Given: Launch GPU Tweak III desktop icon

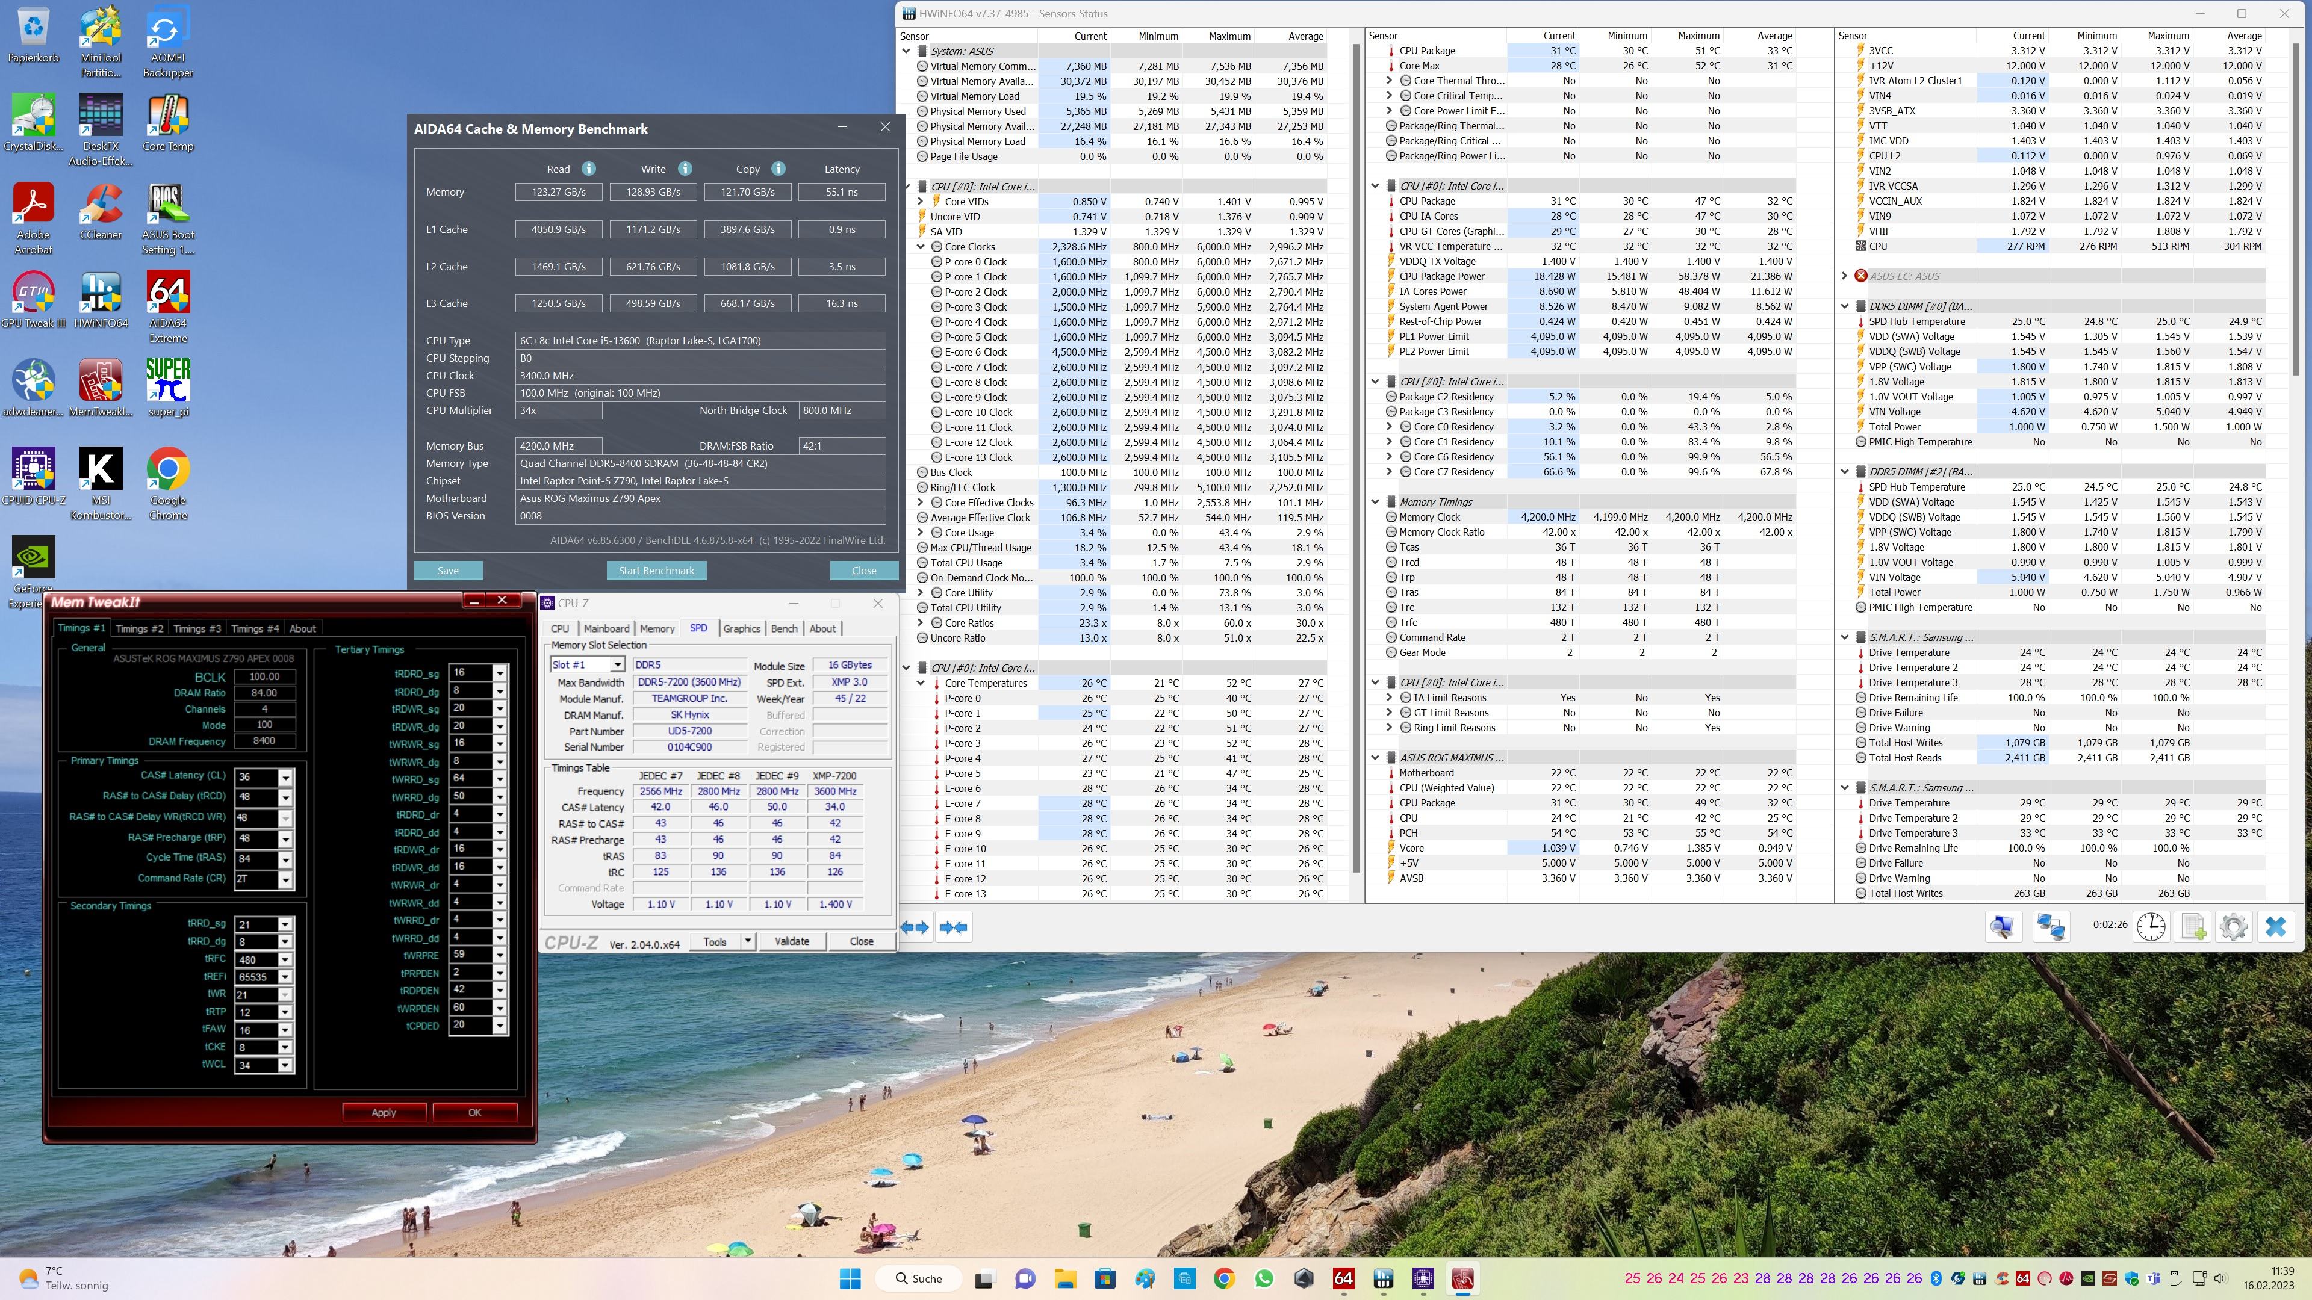Looking at the screenshot, I should tap(33, 300).
